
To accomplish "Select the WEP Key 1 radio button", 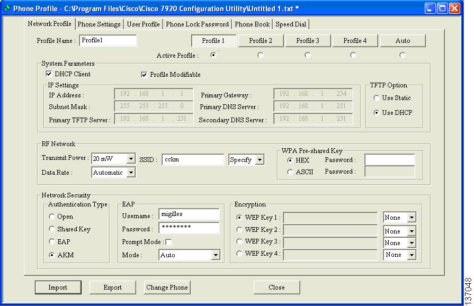I will click(239, 217).
